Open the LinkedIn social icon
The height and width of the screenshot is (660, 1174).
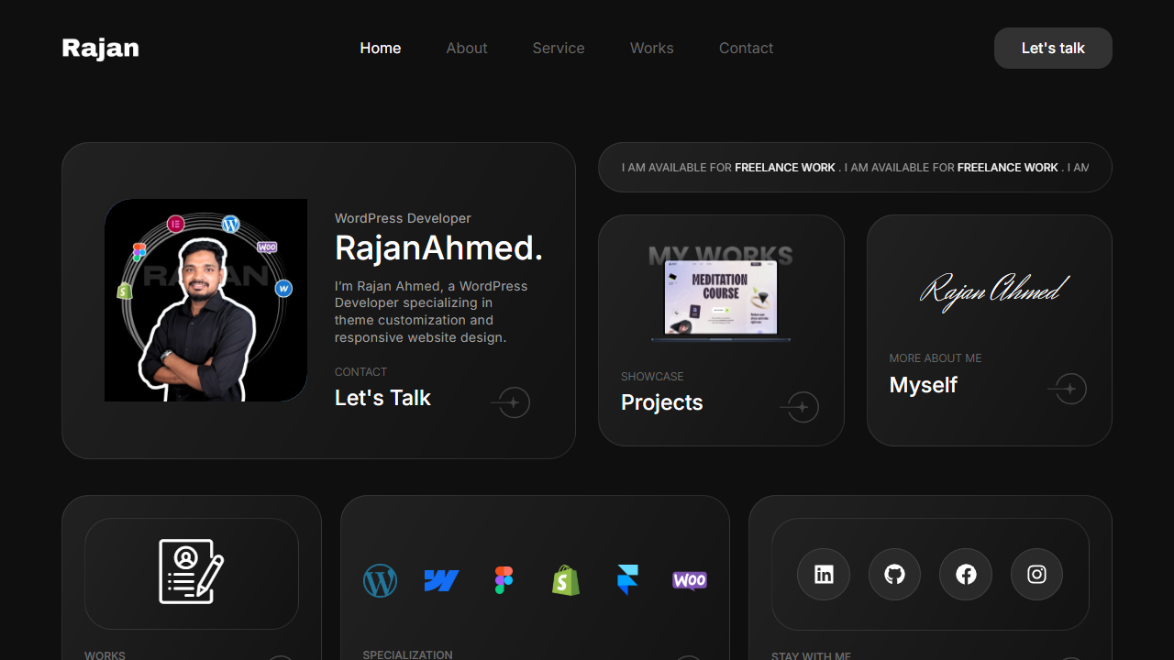(824, 575)
